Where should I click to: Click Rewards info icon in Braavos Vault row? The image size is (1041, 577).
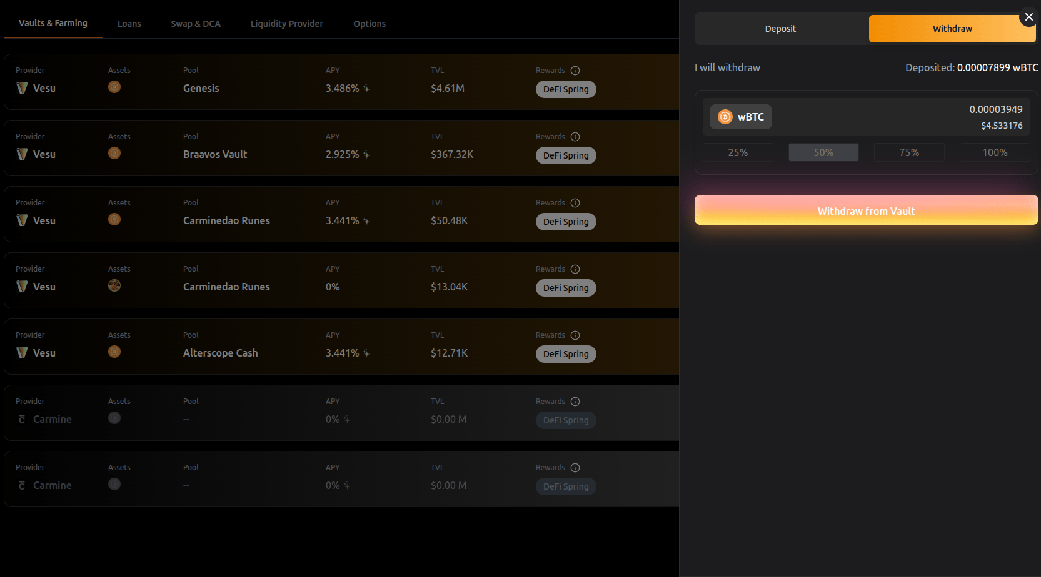click(575, 137)
